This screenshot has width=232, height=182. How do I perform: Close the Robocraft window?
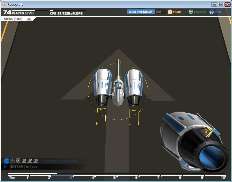227,4
